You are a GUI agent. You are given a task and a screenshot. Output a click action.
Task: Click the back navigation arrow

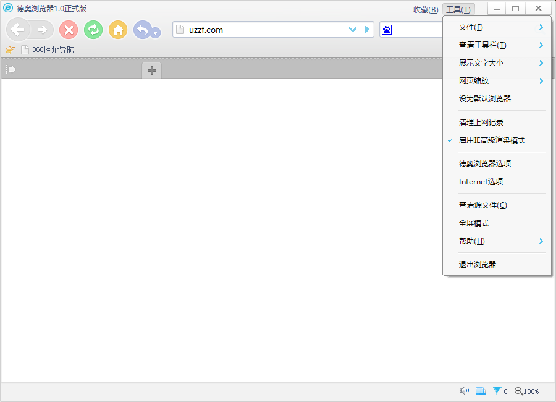[x=18, y=30]
